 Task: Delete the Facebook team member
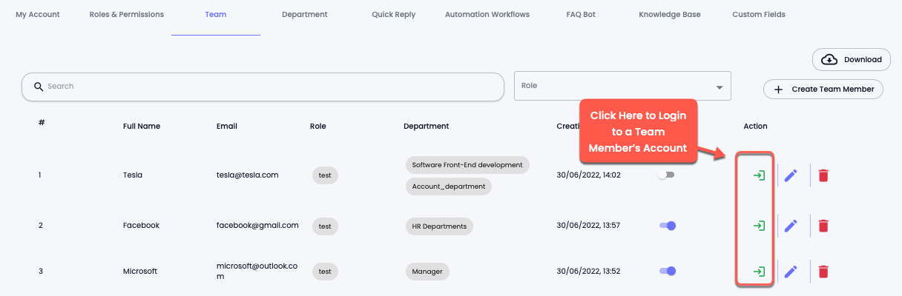point(823,226)
